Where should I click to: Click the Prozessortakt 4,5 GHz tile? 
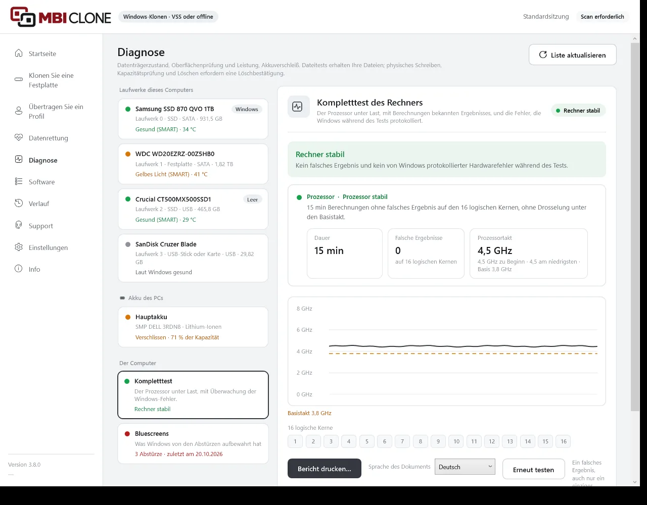click(529, 254)
